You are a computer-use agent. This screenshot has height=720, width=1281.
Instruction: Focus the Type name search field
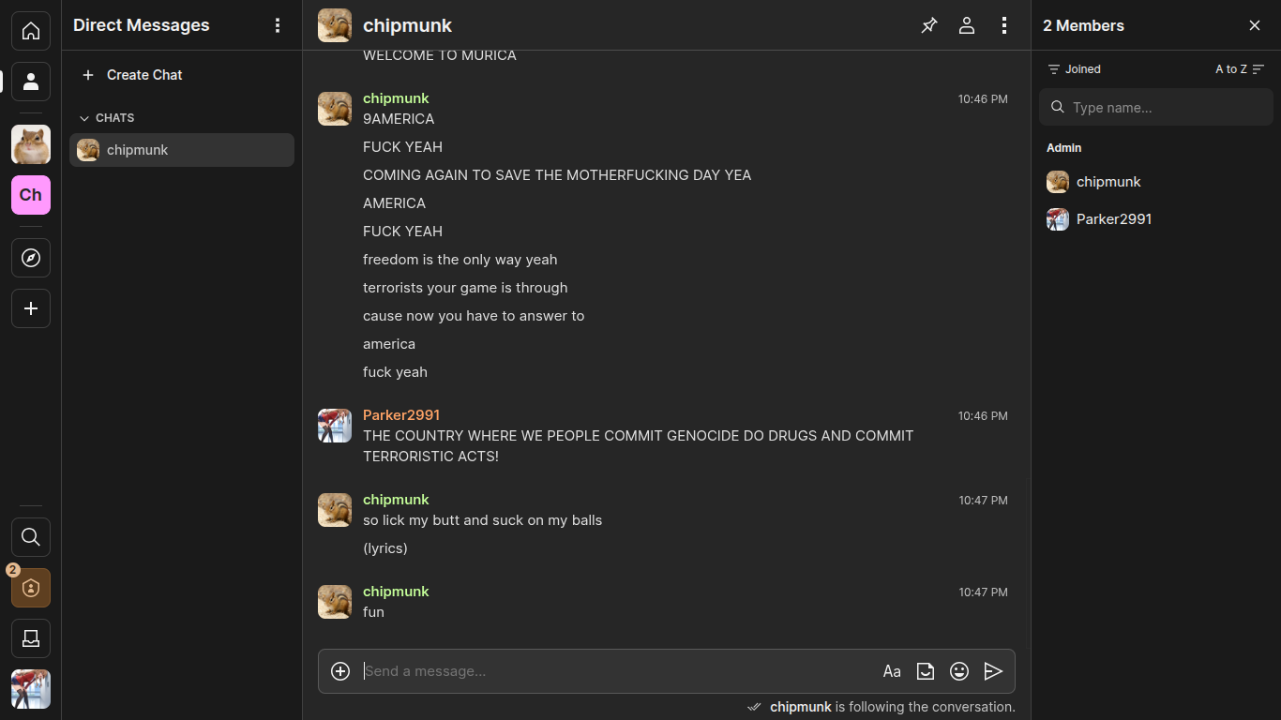1155,107
